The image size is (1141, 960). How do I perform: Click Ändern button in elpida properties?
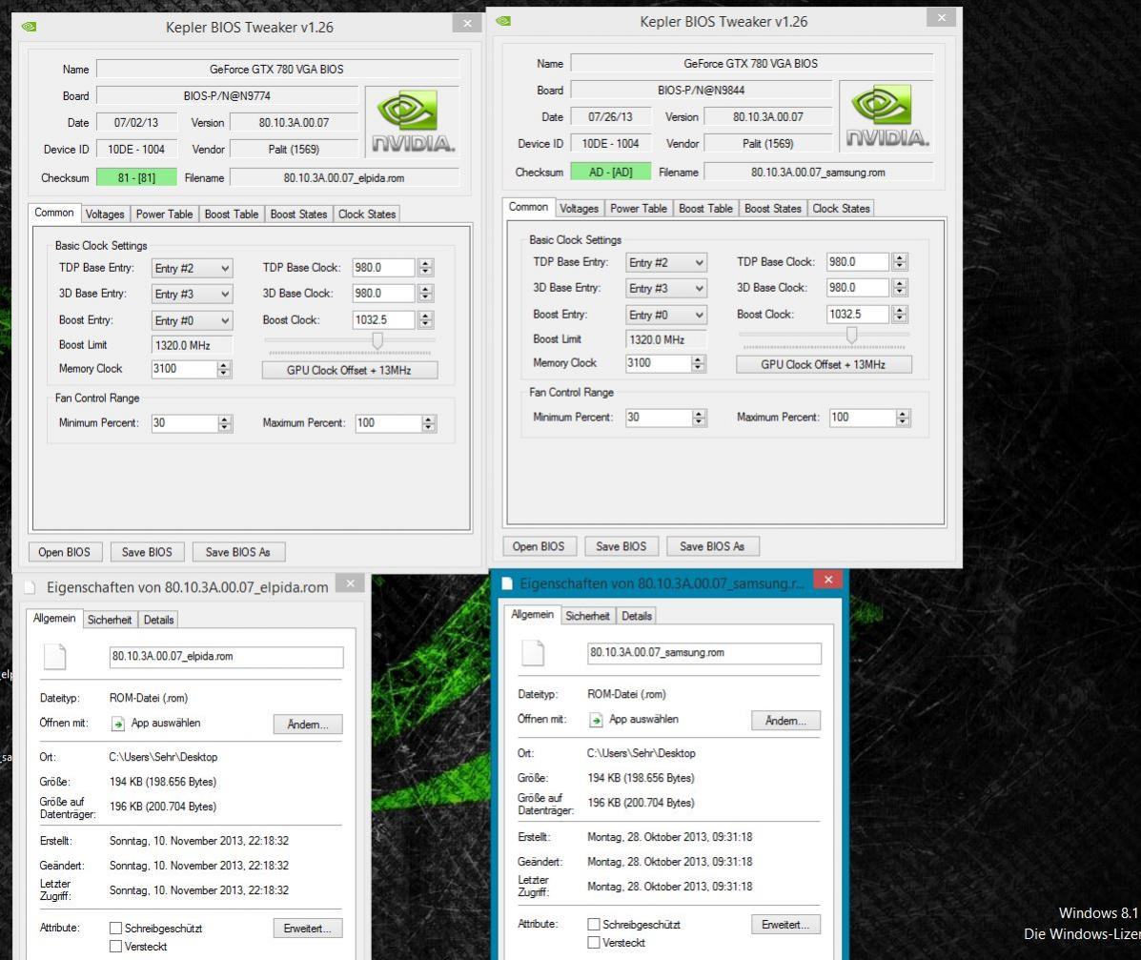[308, 725]
